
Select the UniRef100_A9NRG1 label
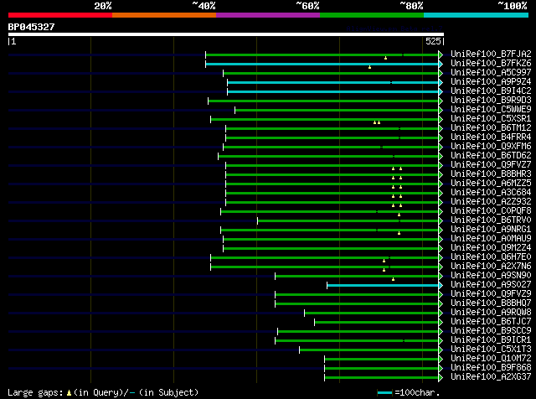point(491,230)
